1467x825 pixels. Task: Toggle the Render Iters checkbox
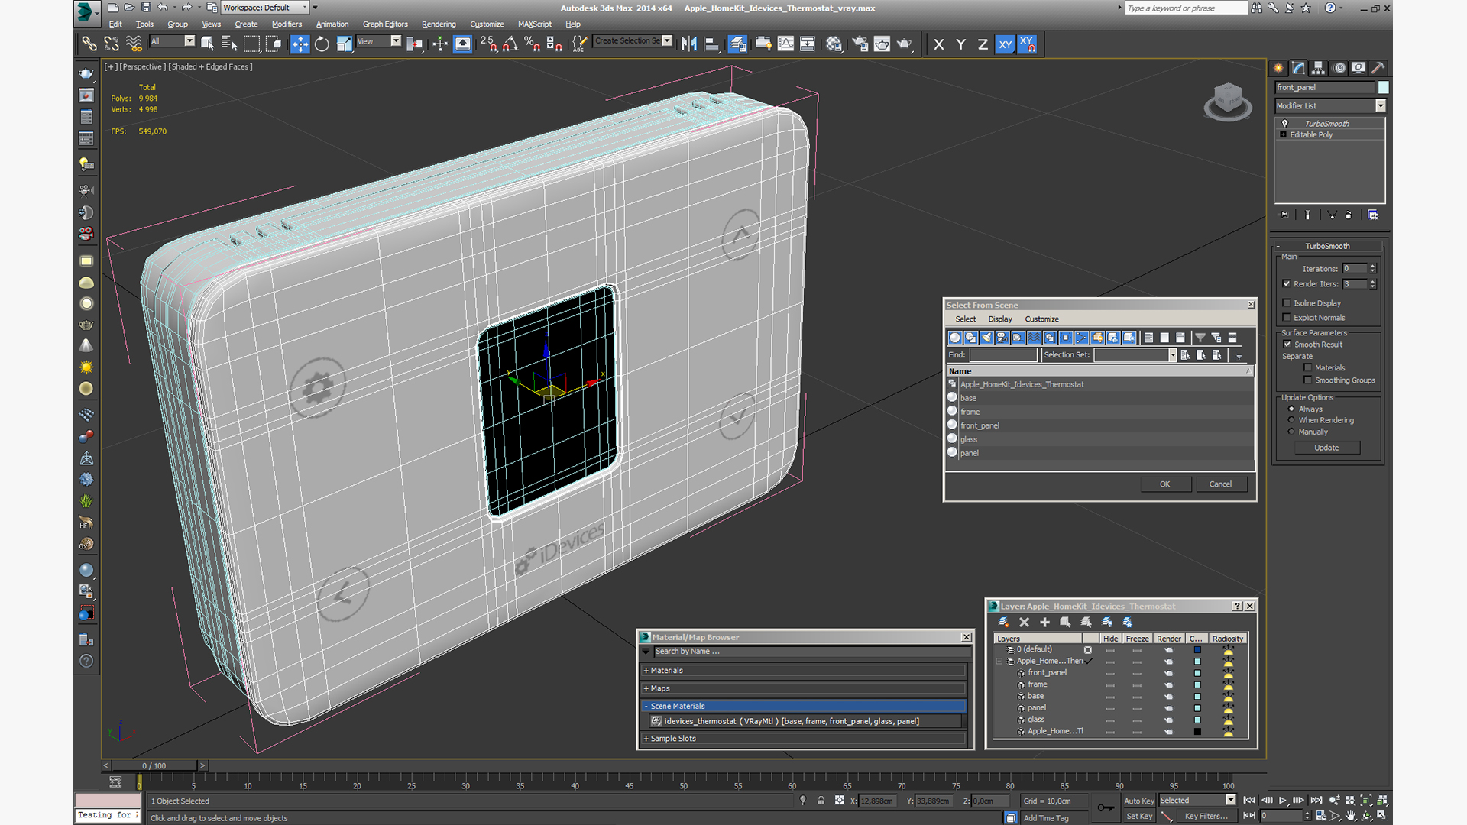[x=1287, y=284]
